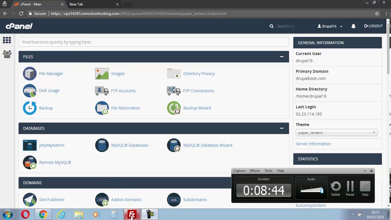Click the LOGOUT button
This screenshot has height=220, width=391.
pos(373,26)
